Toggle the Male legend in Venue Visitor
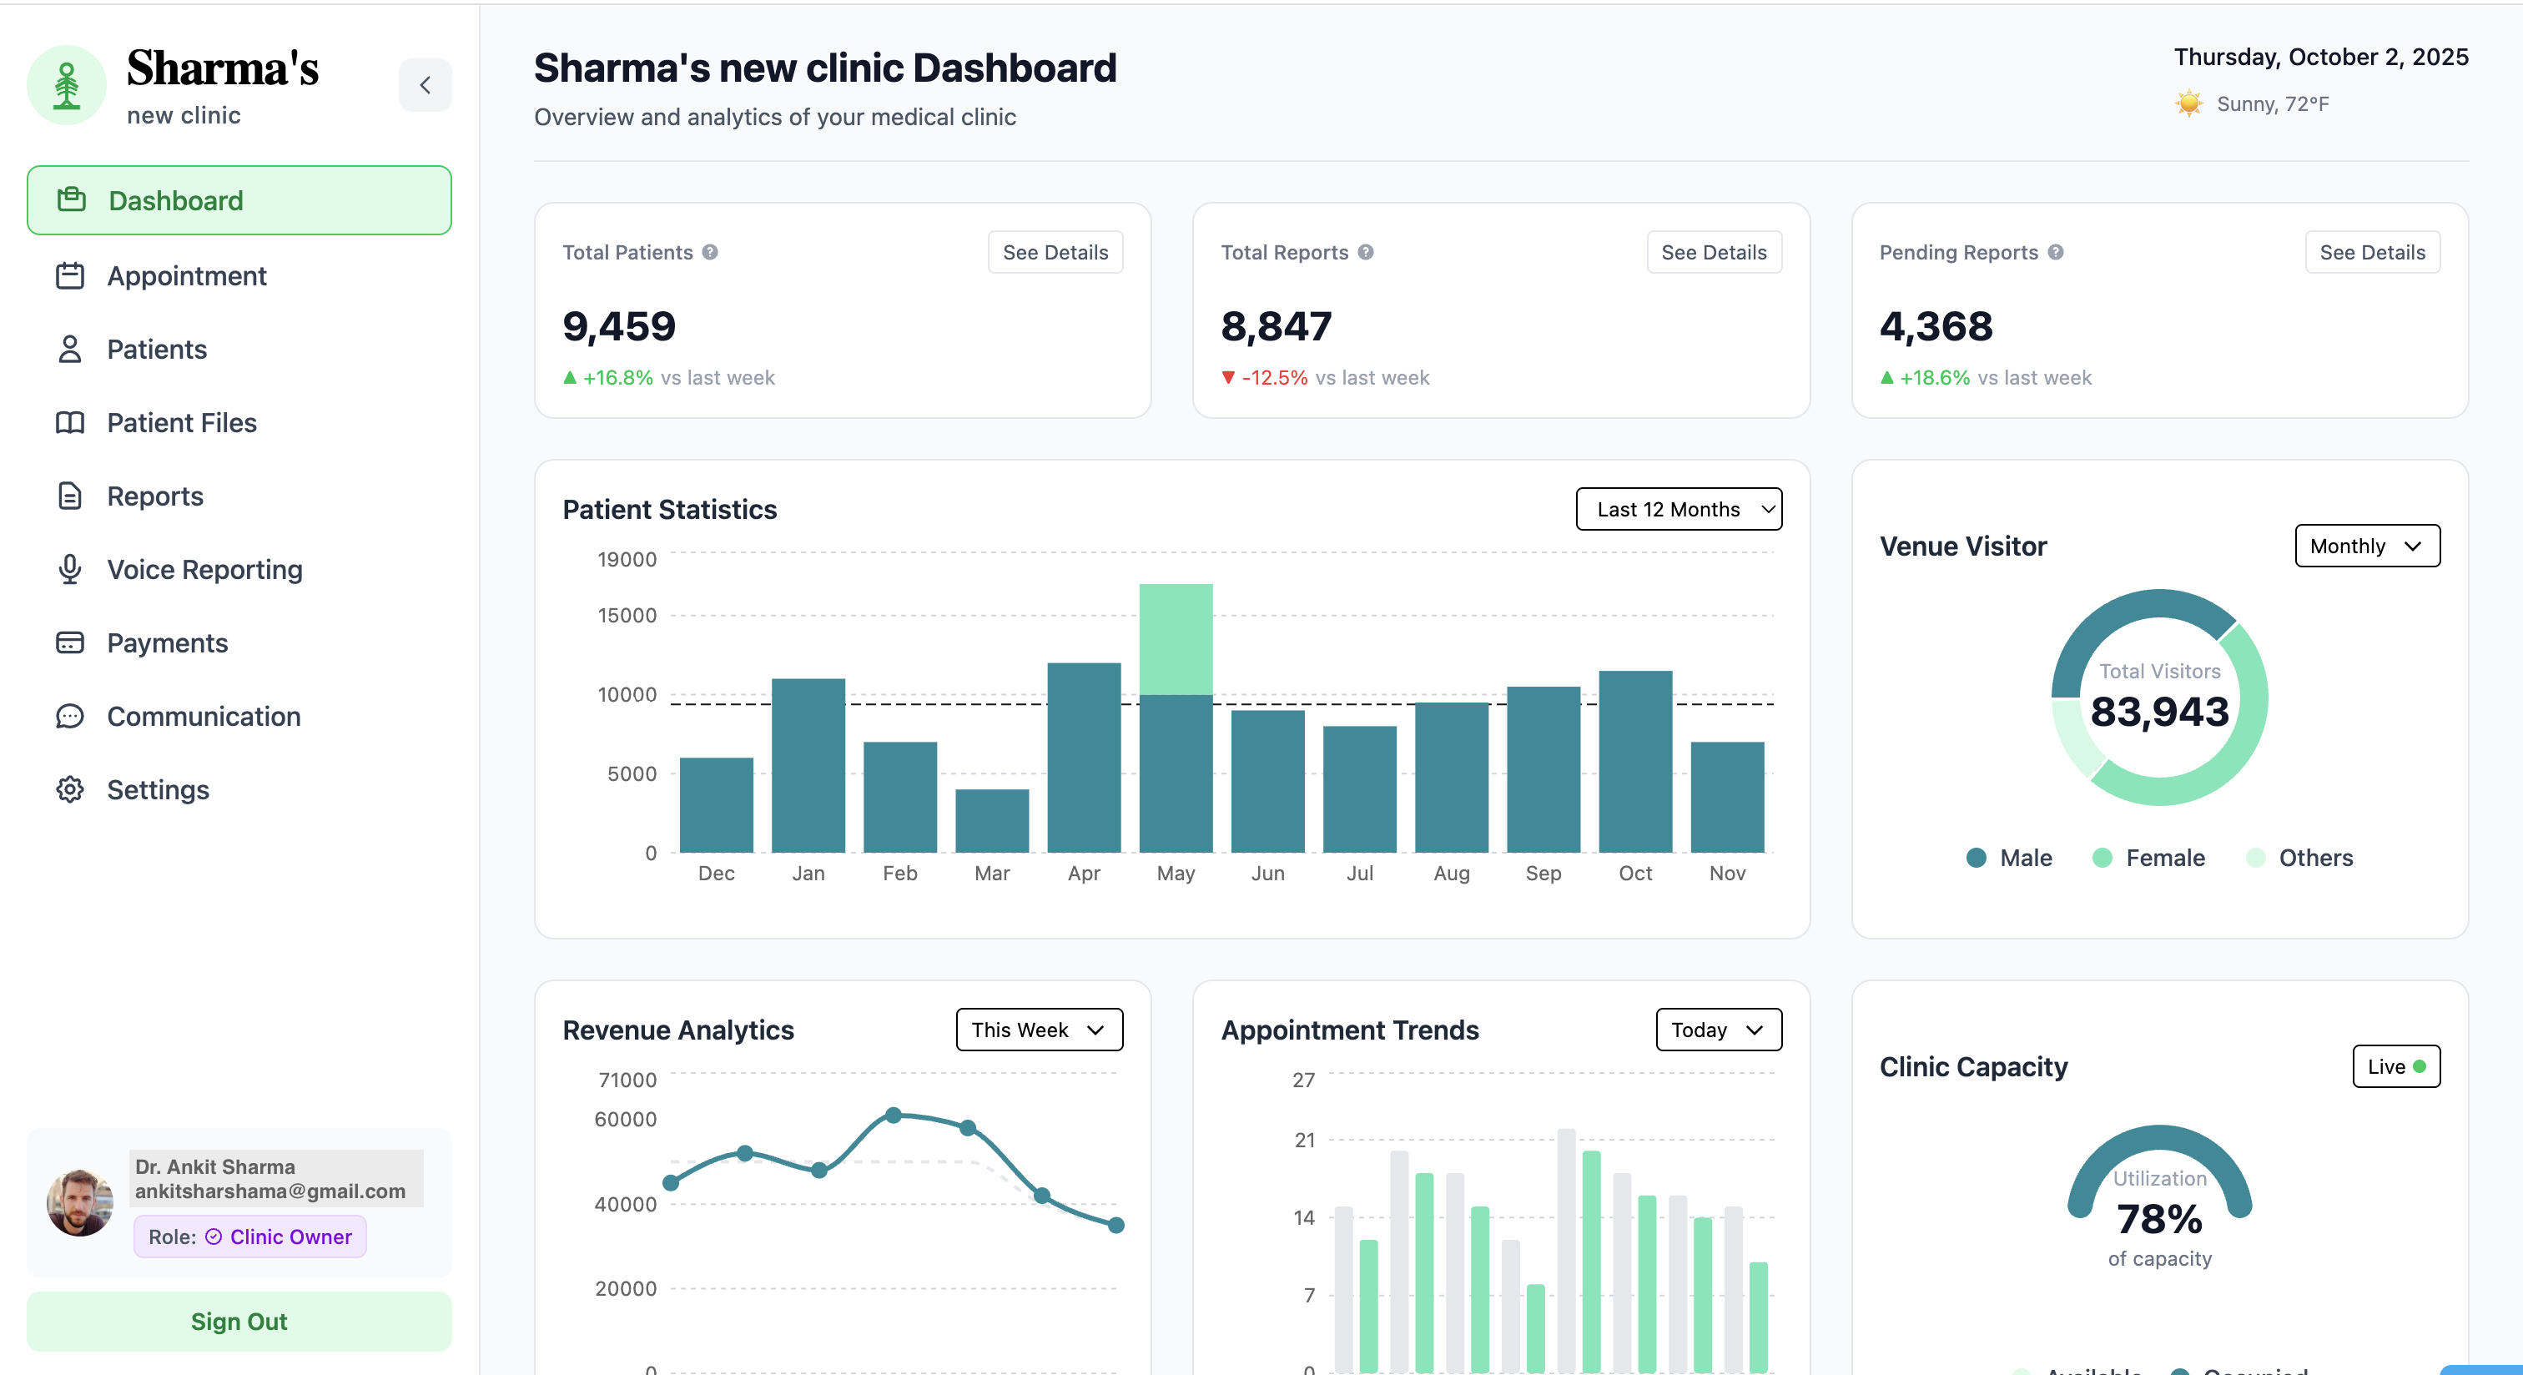 click(2009, 858)
